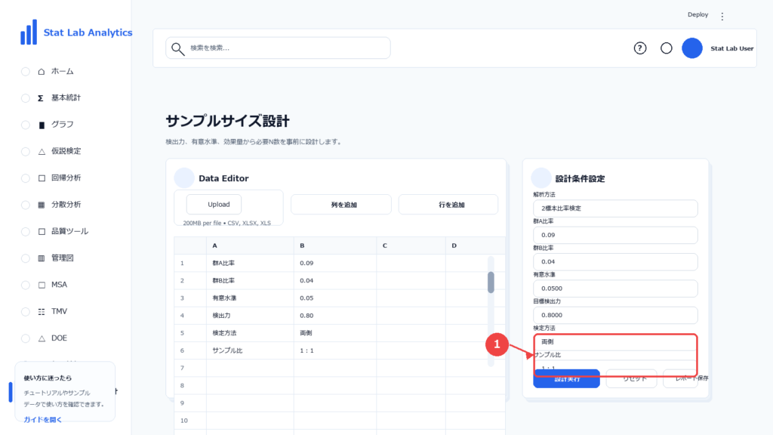
Task: Open 基本統計 menu item
Action: point(66,98)
